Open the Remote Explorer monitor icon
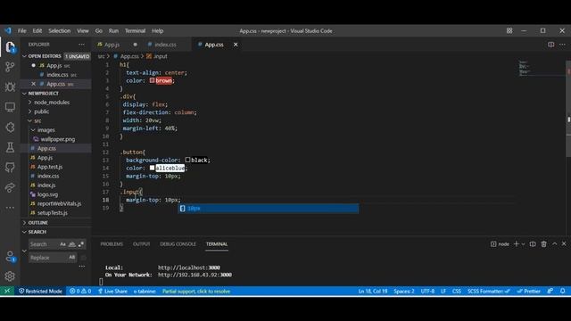This screenshot has width=571, height=321. 10,107
